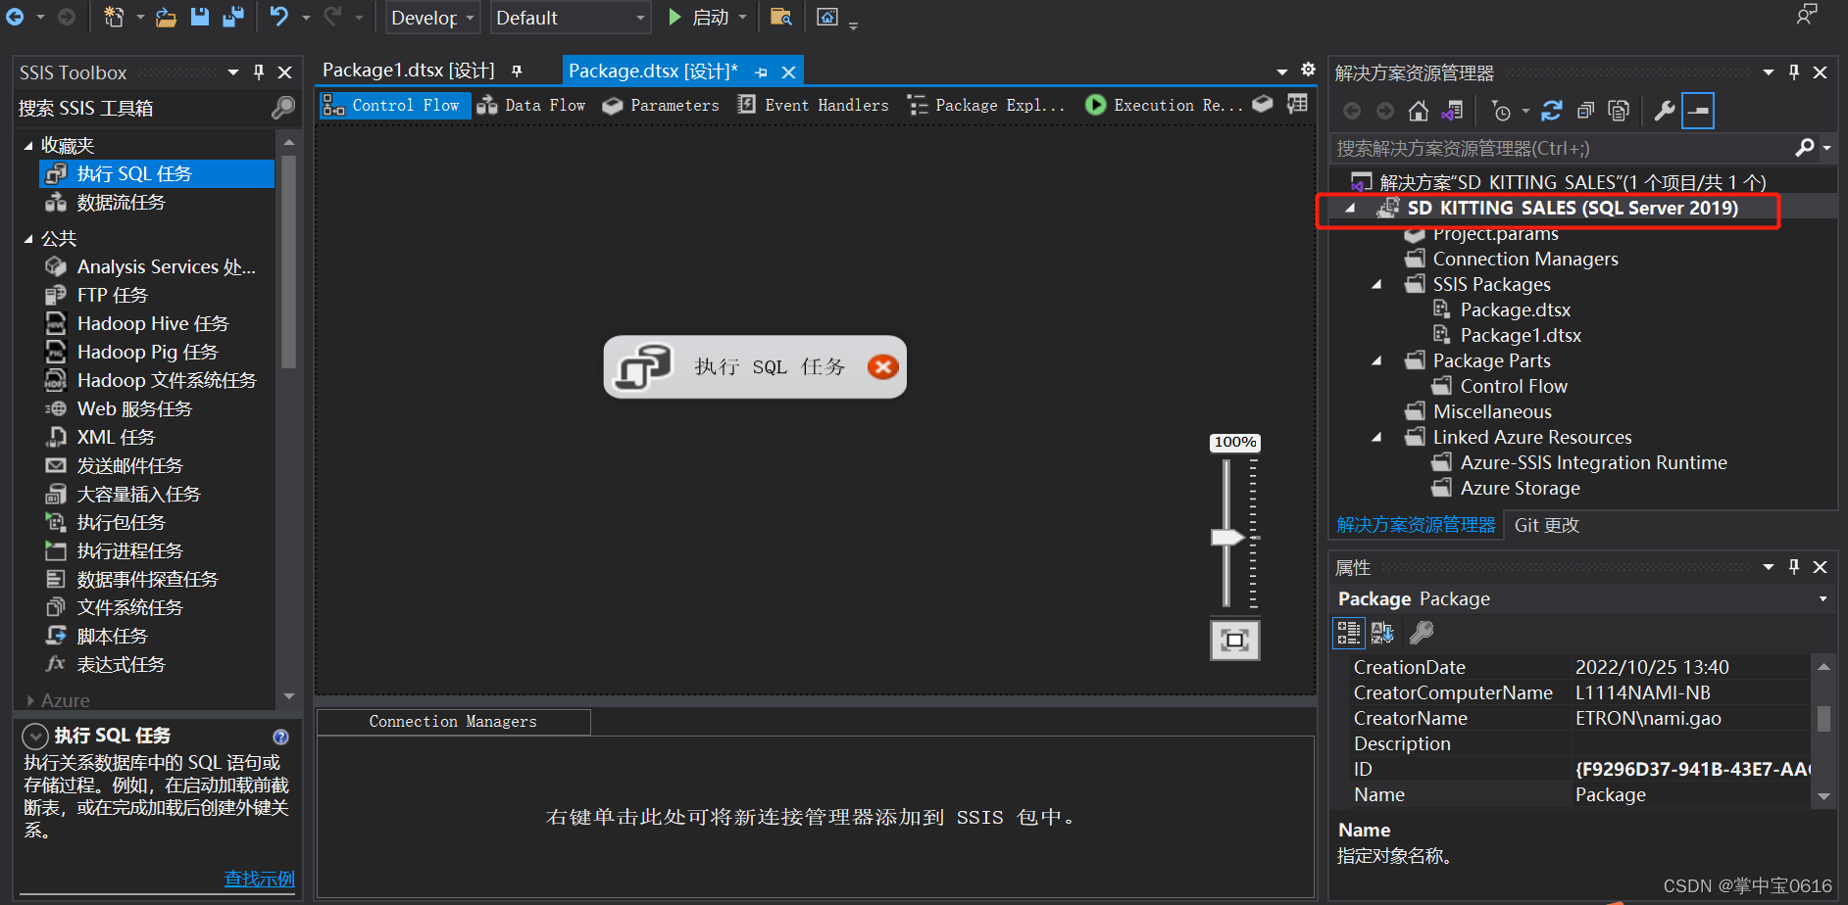The image size is (1848, 905).
Task: Click the 100% zoom slider thumb
Action: pyautogui.click(x=1225, y=537)
